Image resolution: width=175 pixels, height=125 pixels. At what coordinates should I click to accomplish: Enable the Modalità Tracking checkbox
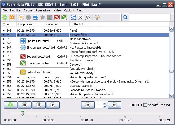pos(145,105)
